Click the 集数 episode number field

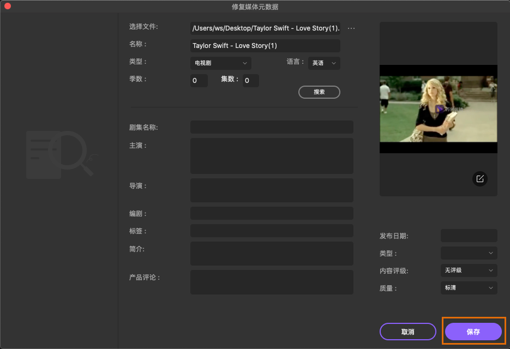[x=250, y=81]
